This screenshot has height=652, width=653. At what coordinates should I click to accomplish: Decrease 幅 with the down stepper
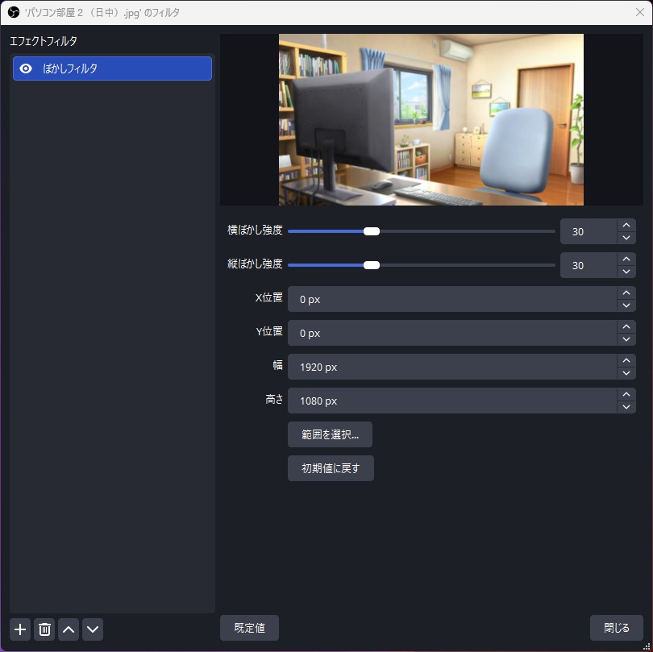626,373
